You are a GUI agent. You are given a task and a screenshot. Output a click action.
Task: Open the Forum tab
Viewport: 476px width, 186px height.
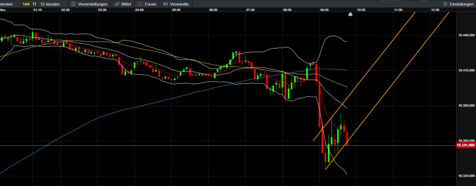pos(147,4)
